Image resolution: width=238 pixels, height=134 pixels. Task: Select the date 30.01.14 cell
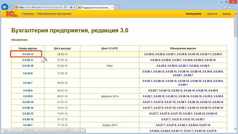[62, 90]
